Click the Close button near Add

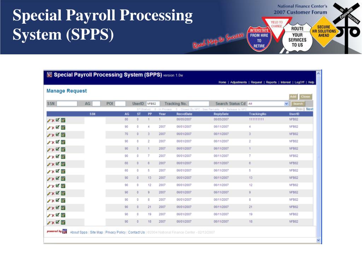pos(305,97)
